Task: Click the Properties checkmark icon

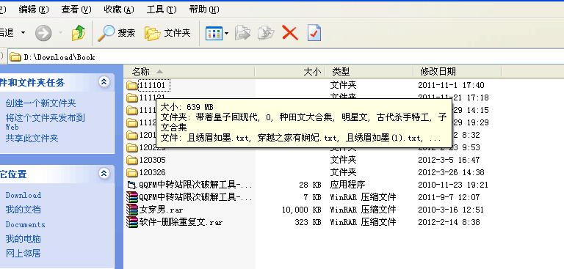Action: (314, 33)
